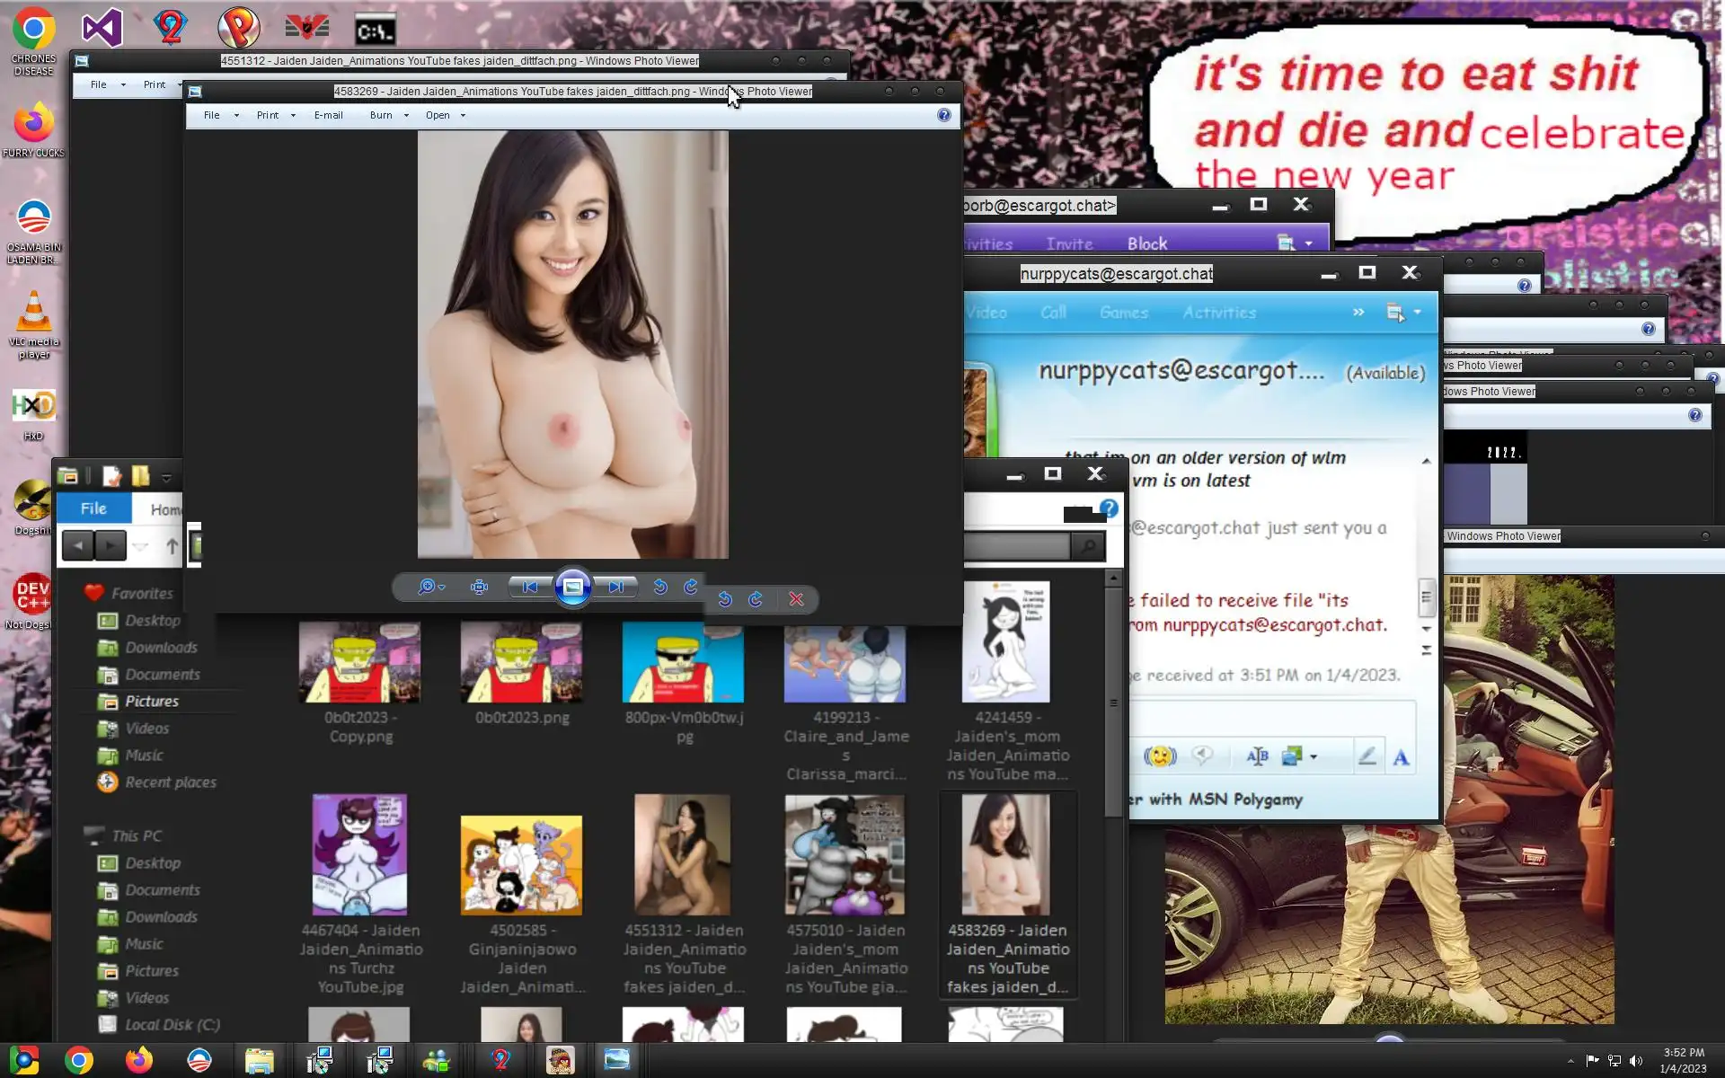Click the fit-to-window actual size button

[479, 587]
